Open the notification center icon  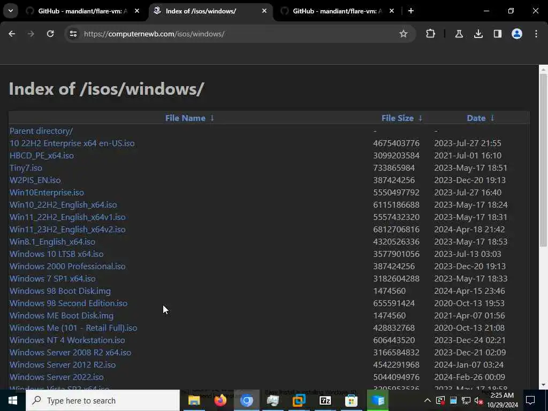[530, 400]
